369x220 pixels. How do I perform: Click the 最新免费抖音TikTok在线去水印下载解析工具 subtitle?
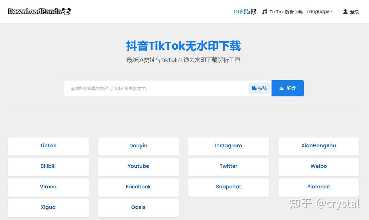[x=183, y=60]
